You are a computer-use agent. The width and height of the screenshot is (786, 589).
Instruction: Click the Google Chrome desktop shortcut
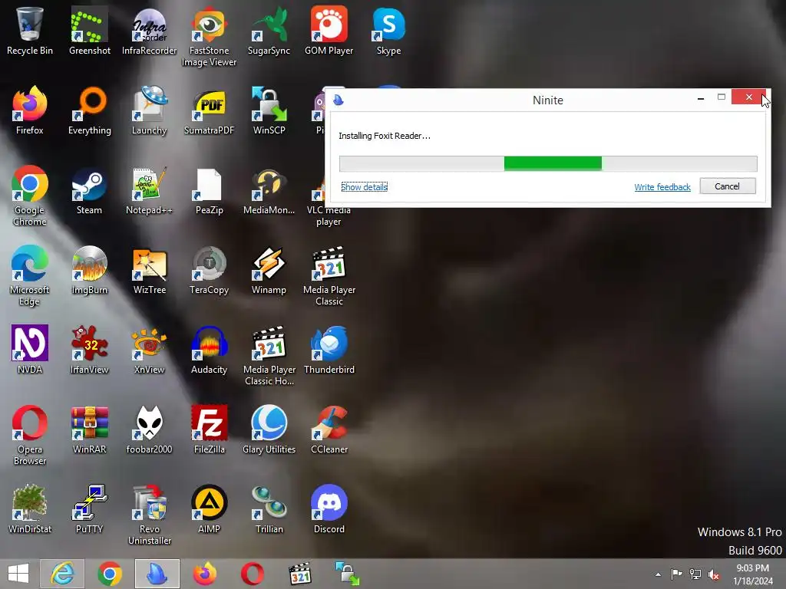click(30, 196)
